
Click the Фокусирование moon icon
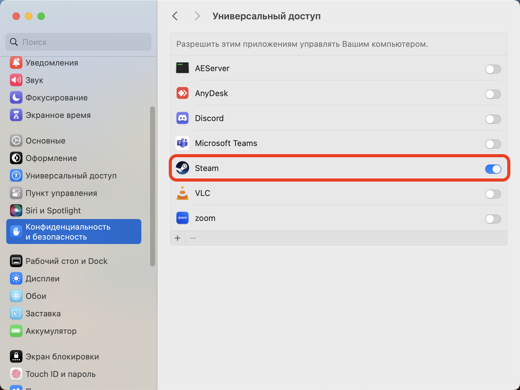click(16, 98)
